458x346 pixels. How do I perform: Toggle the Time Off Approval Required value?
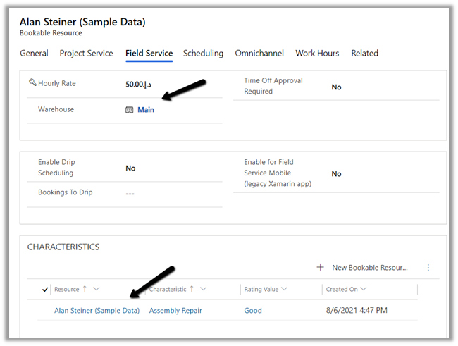336,87
